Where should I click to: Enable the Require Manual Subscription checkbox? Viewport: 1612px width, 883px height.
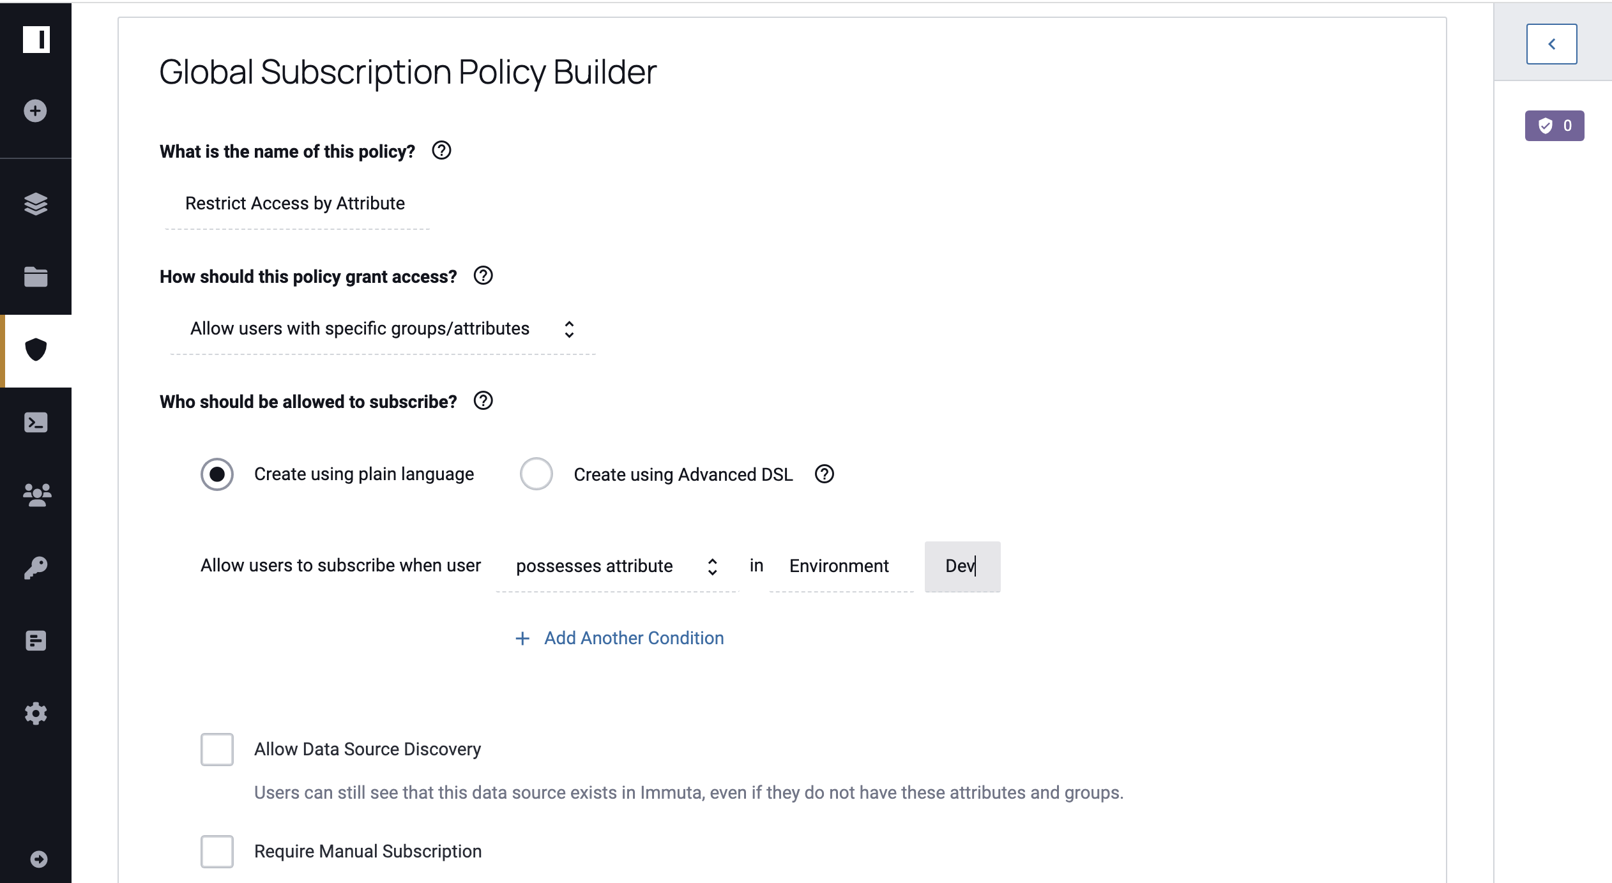[217, 852]
